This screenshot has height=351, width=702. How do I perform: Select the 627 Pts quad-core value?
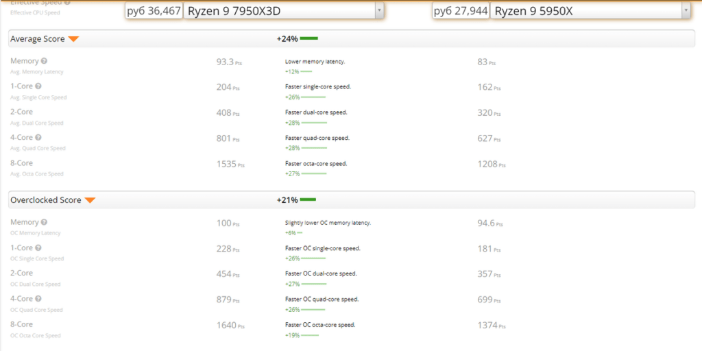(489, 138)
